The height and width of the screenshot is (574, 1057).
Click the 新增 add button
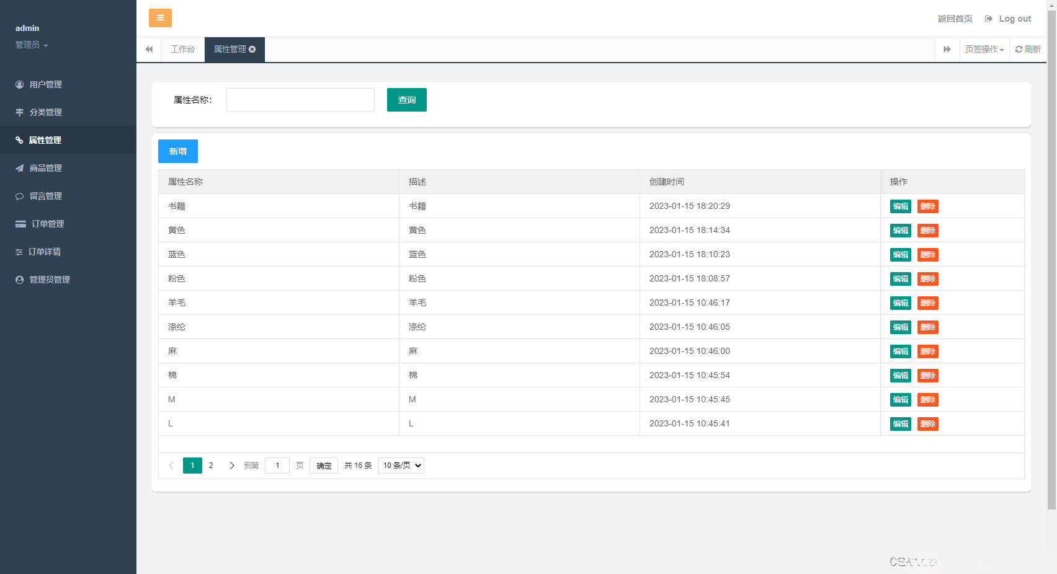(x=178, y=151)
